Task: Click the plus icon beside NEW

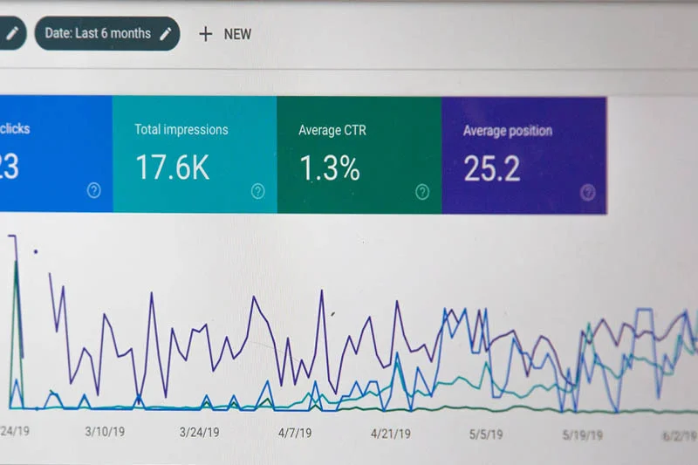Action: point(205,34)
